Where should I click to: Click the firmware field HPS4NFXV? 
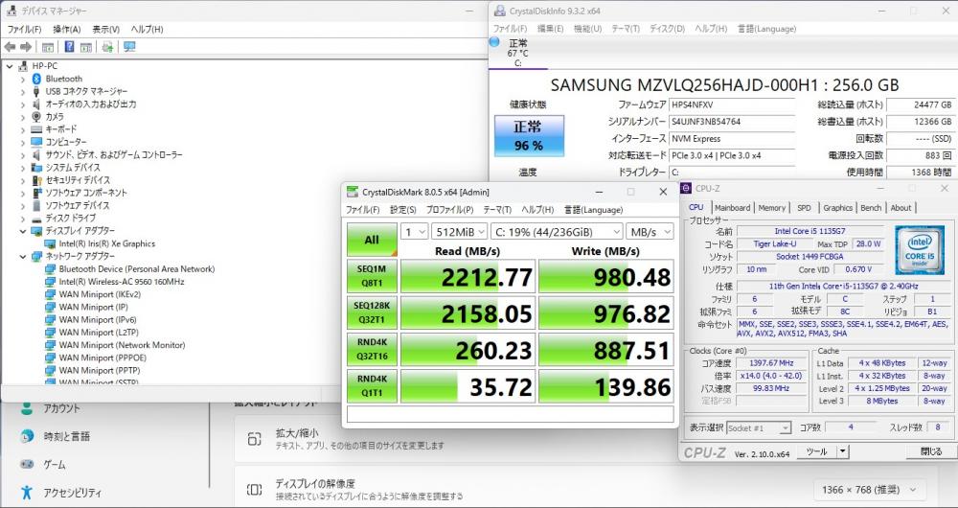(x=732, y=105)
